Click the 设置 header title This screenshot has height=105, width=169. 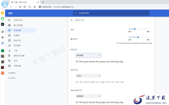[x=10, y=13]
